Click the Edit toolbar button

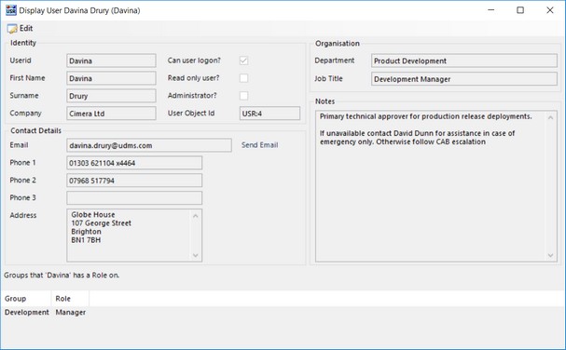[x=21, y=29]
